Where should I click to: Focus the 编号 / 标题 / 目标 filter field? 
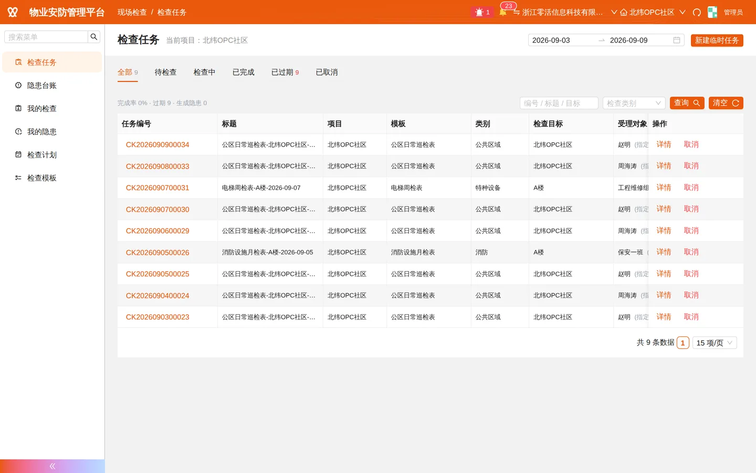pos(559,103)
